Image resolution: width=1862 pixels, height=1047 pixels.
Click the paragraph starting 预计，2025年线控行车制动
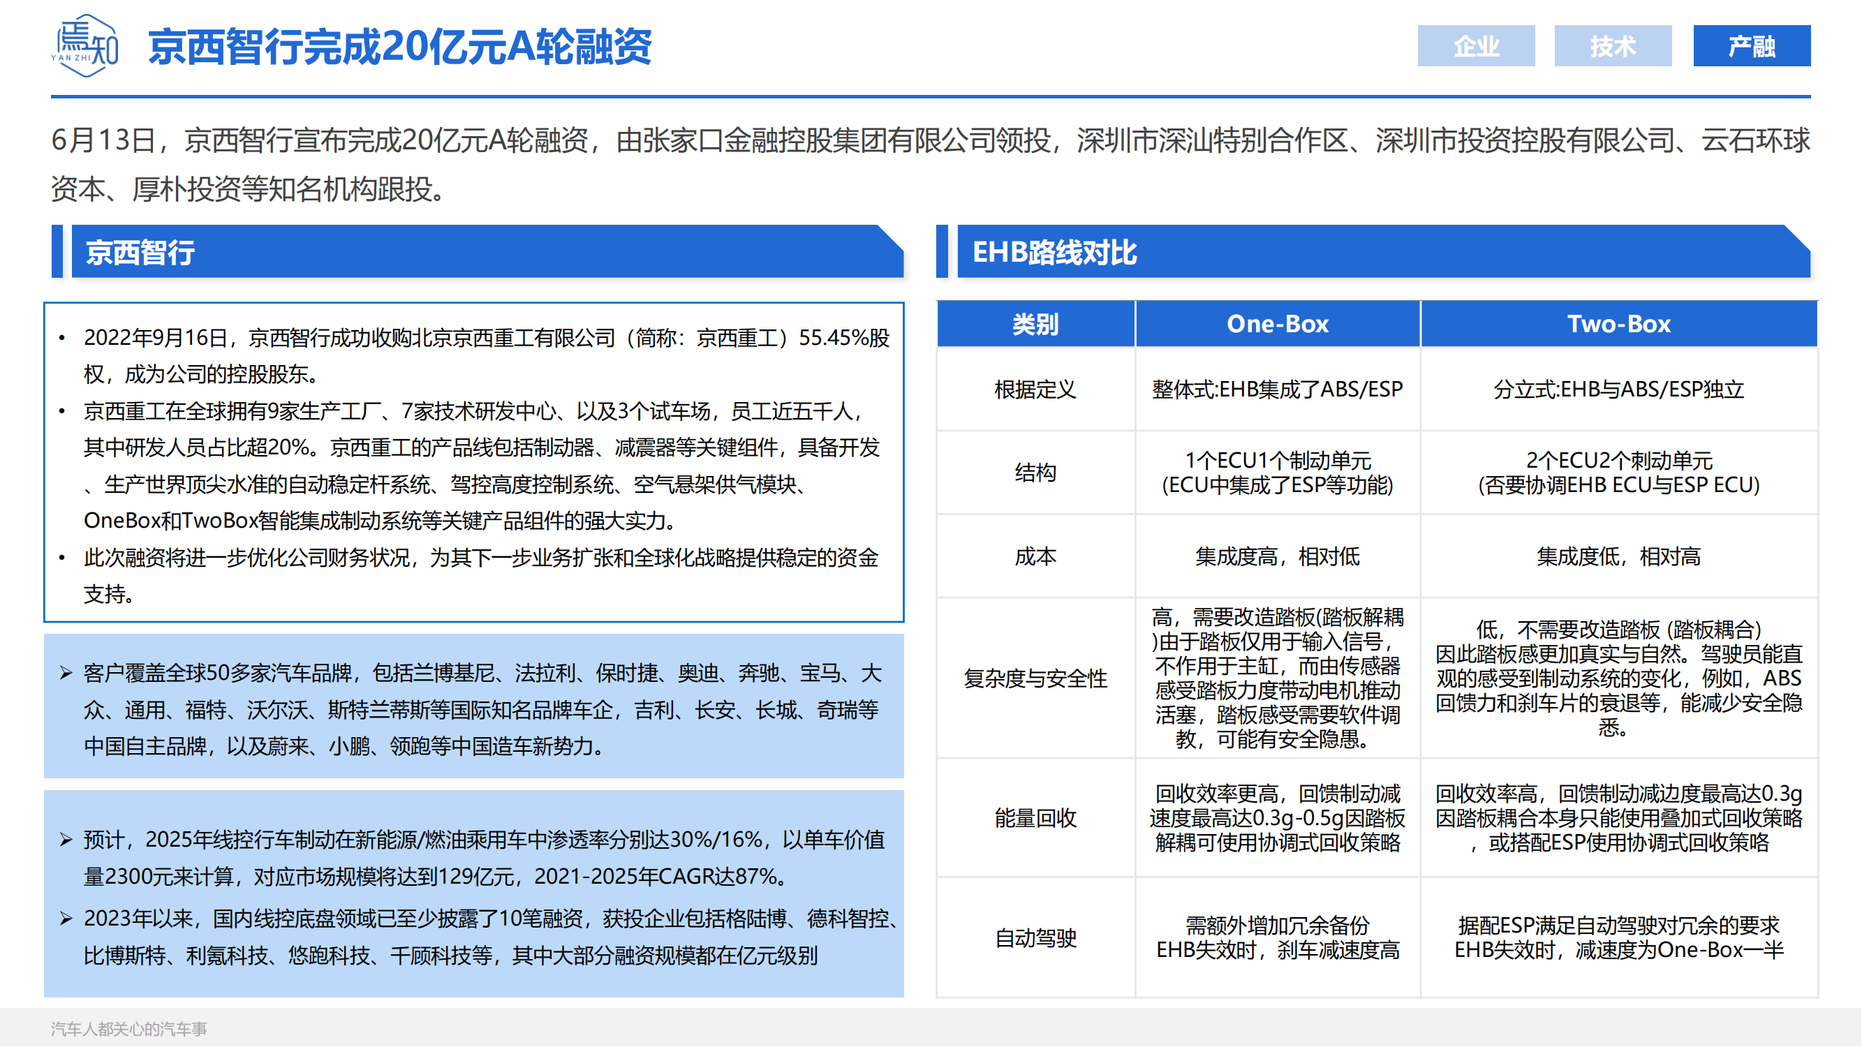pyautogui.click(x=485, y=858)
